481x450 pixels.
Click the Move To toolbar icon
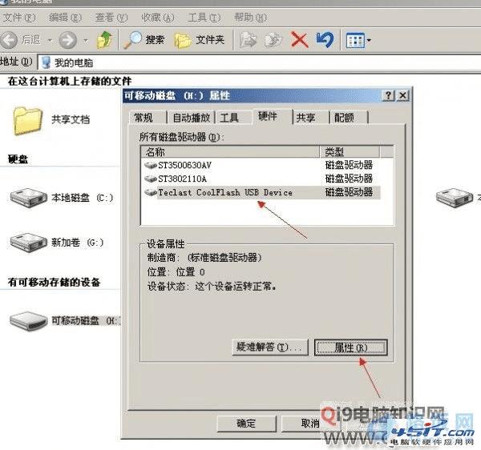(x=248, y=40)
